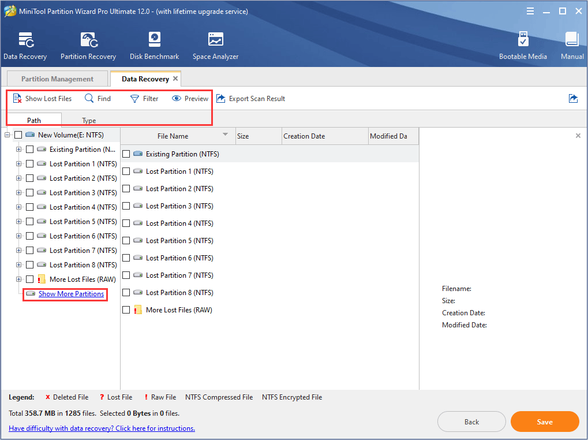Image resolution: width=588 pixels, height=440 pixels.
Task: Sort by the Size column header
Action: pyautogui.click(x=259, y=136)
